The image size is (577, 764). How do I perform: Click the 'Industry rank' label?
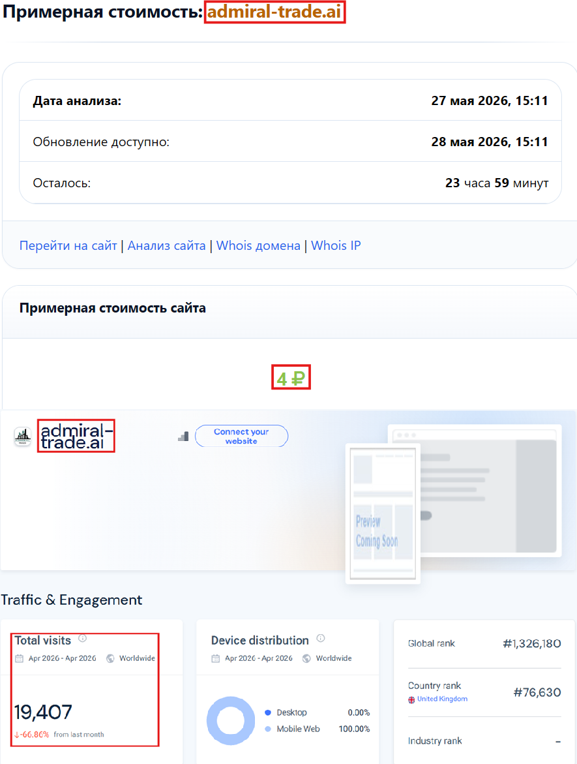(435, 741)
